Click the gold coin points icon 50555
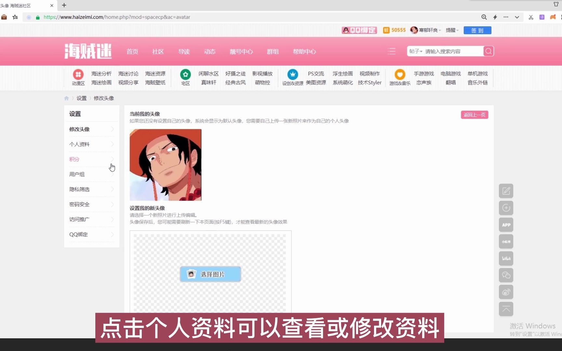562x351 pixels. click(x=386, y=30)
